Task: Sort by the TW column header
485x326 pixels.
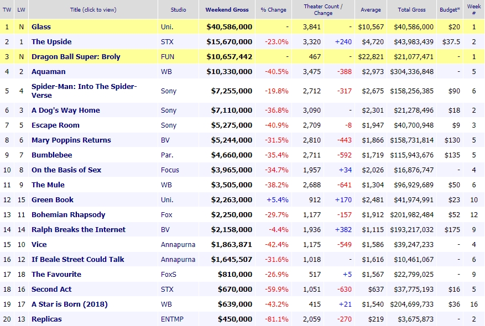Action: point(7,9)
